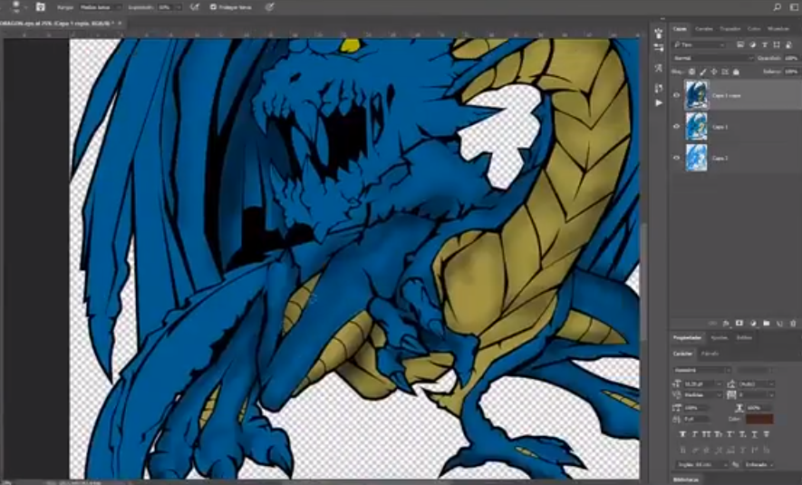
Task: Click the link layers icon
Action: click(x=712, y=324)
